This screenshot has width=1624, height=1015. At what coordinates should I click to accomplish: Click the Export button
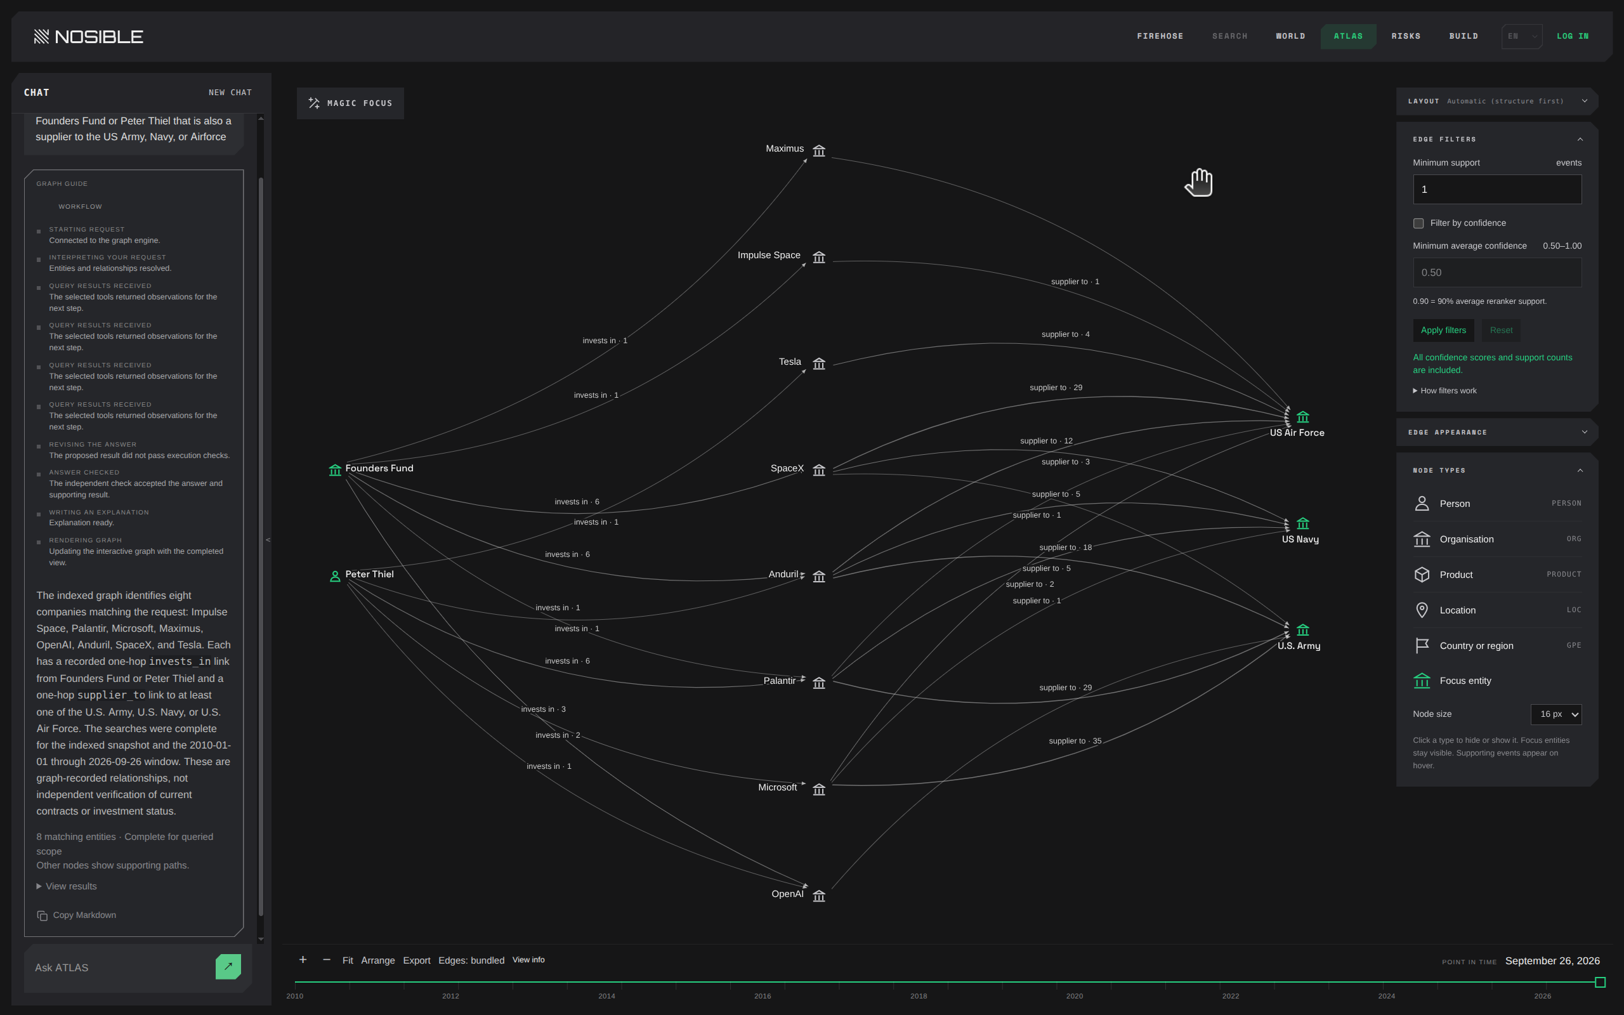coord(416,960)
